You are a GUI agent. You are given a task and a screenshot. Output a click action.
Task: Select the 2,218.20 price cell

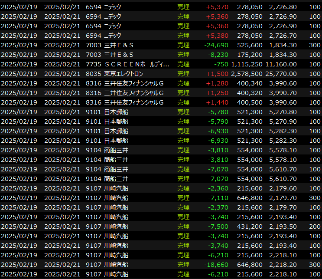click(283, 265)
